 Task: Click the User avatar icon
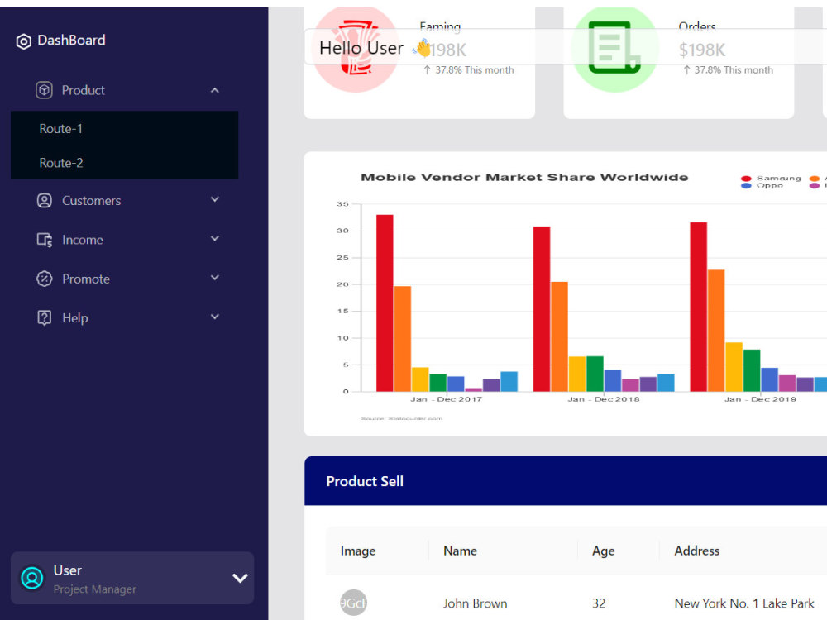tap(32, 578)
